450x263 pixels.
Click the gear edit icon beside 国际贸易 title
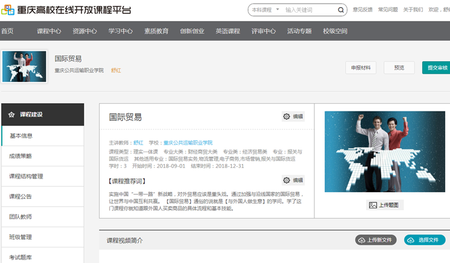click(x=286, y=116)
